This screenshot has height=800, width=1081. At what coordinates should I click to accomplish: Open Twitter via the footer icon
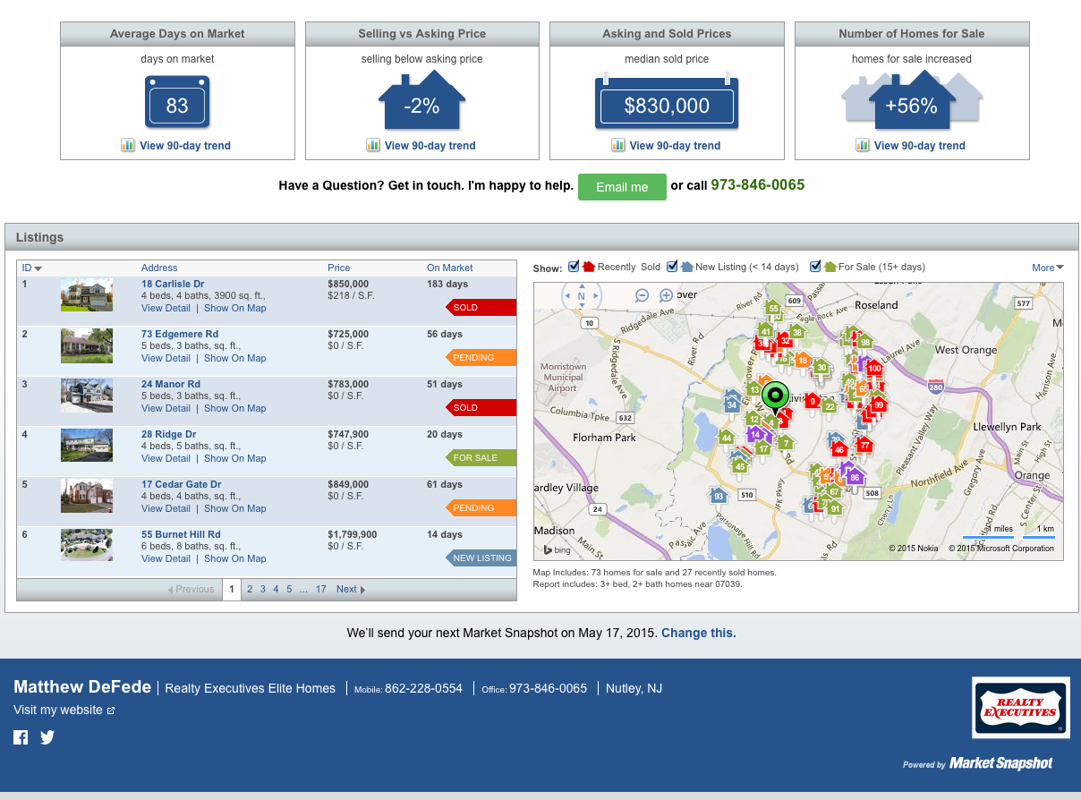pyautogui.click(x=47, y=737)
